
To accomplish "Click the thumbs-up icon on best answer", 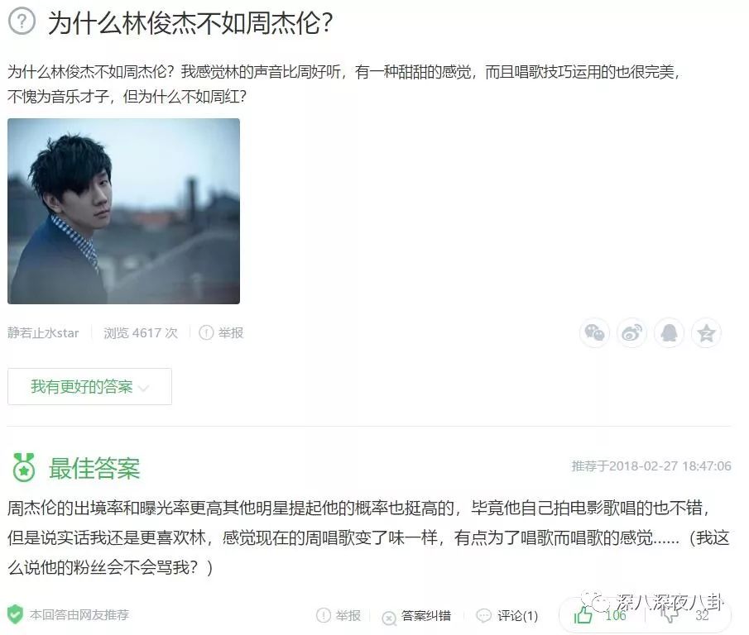I will pyautogui.click(x=583, y=615).
